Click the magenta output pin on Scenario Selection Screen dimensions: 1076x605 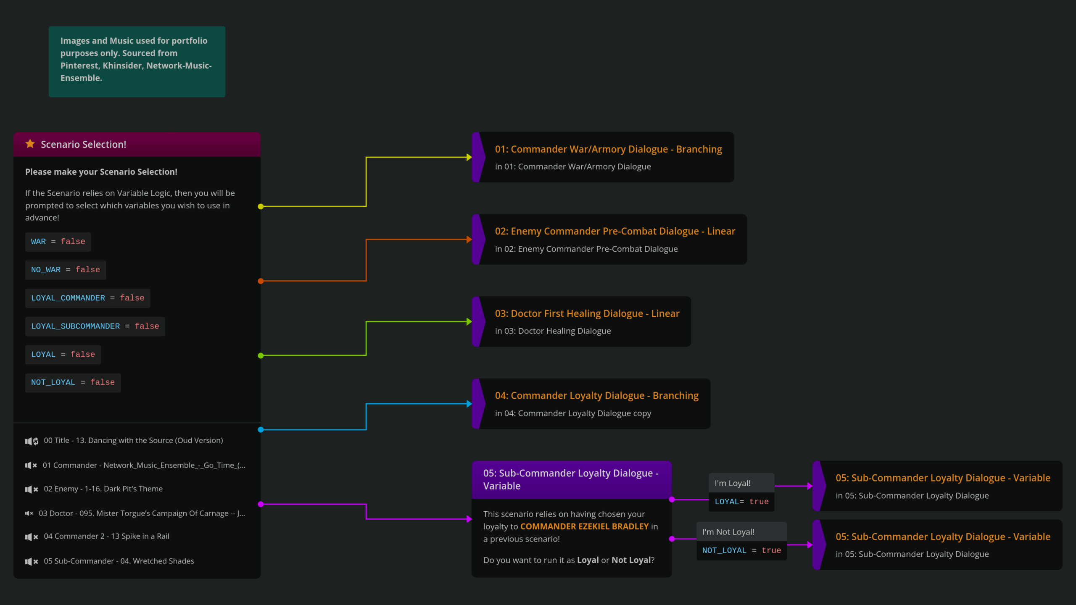pyautogui.click(x=261, y=504)
